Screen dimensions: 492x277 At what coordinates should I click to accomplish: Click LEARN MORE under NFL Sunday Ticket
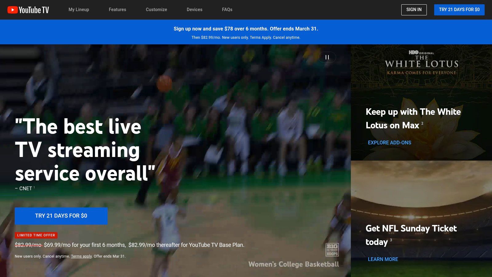(383, 259)
